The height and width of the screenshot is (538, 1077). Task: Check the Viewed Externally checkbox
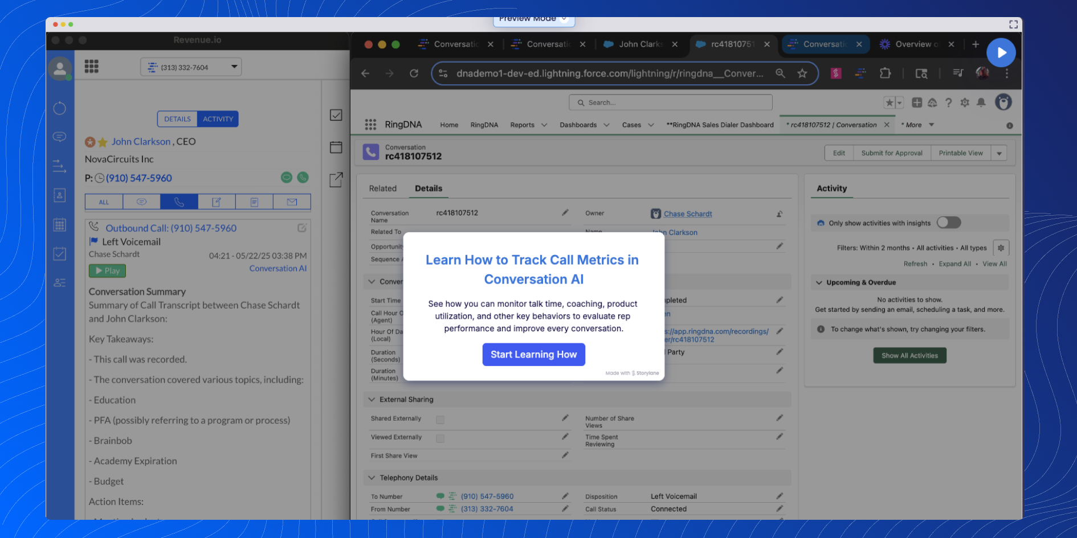point(440,438)
